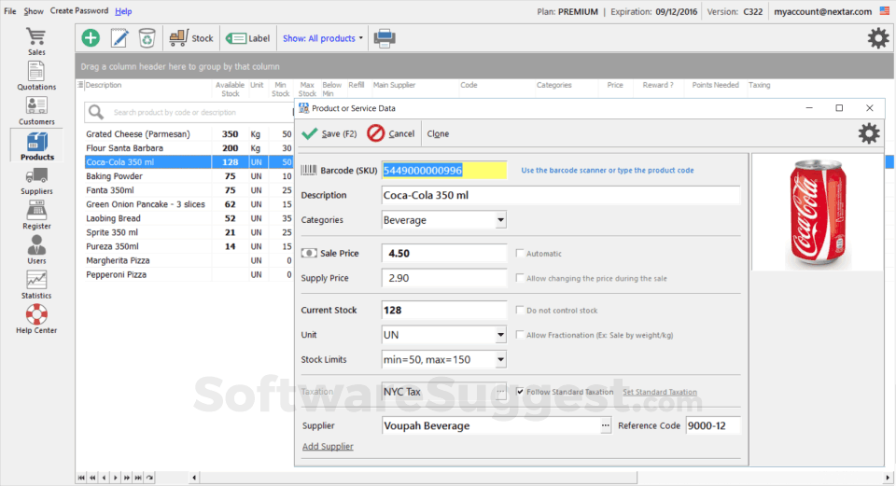Viewport: 896px width, 486px height.
Task: Click the edit product pencil icon
Action: (119, 38)
